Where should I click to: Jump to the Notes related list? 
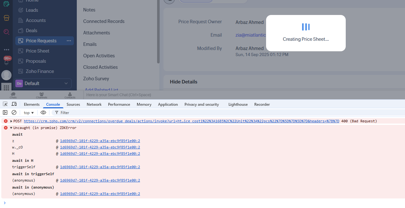pyautogui.click(x=89, y=10)
